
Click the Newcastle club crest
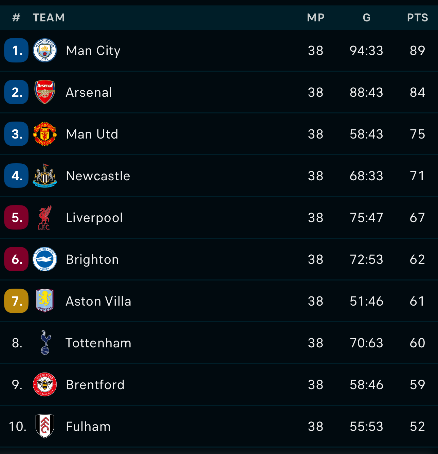45,176
